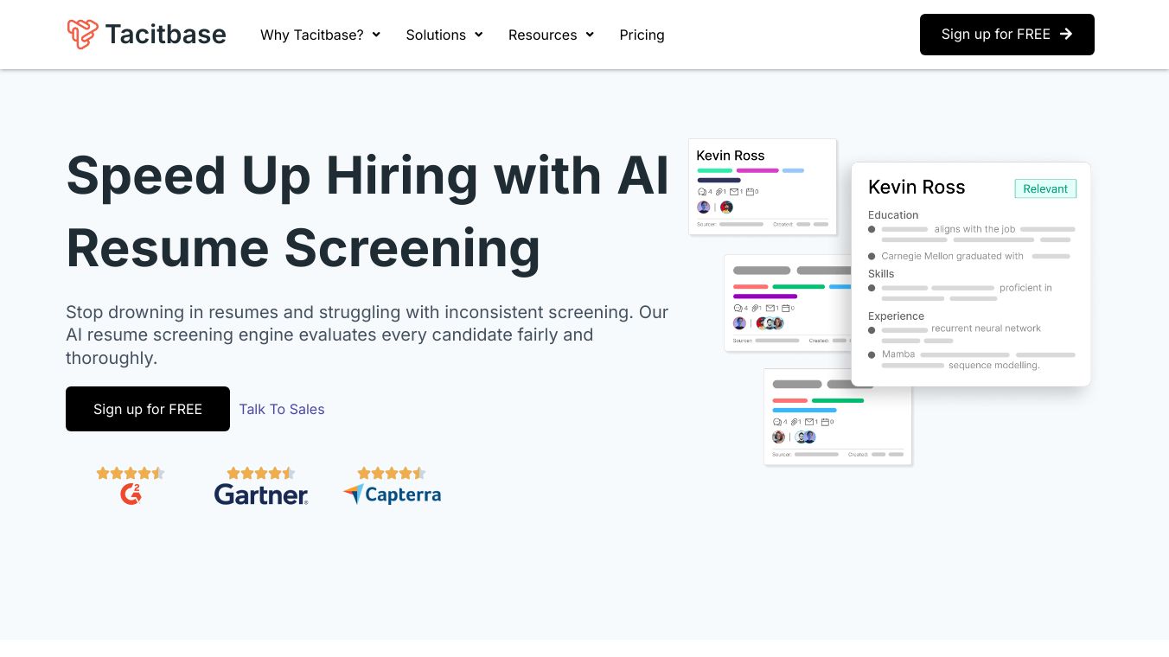This screenshot has width=1169, height=657.
Task: Click the star rating above Capterra
Action: tap(392, 473)
